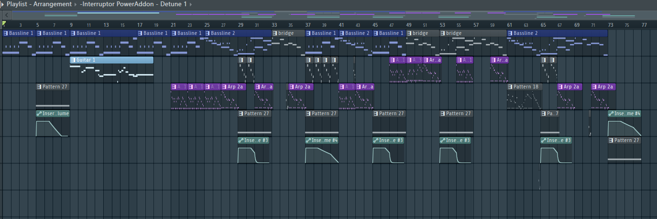Screen dimensions: 657x219
Task: Open clip icon of Pattern 27 at bar 73
Action: coord(611,141)
